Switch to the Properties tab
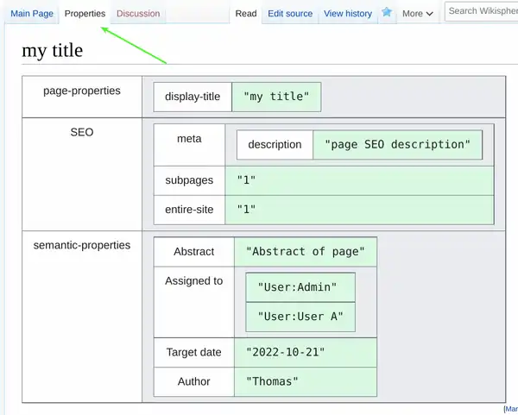 pyautogui.click(x=85, y=14)
